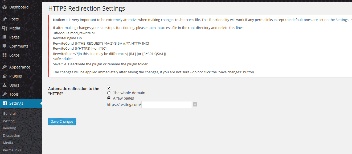Screen dimensions: 352x154
Task: Click the Media library icon
Action: 5,28
